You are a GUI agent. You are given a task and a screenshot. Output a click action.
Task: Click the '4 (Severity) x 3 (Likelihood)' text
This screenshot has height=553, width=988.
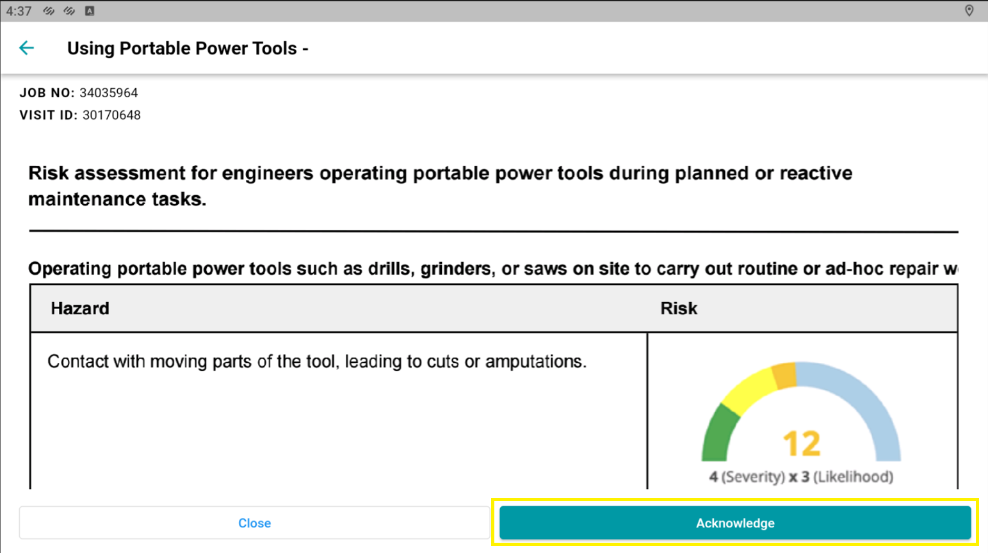pyautogui.click(x=801, y=477)
